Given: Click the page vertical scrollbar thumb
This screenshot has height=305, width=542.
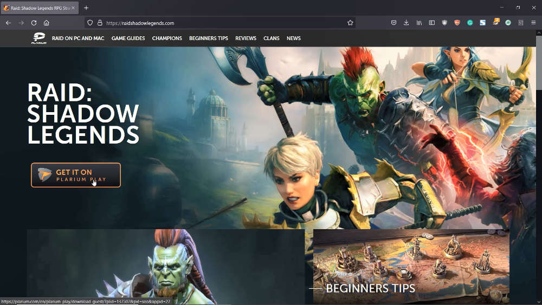Looking at the screenshot, I should click(539, 62).
